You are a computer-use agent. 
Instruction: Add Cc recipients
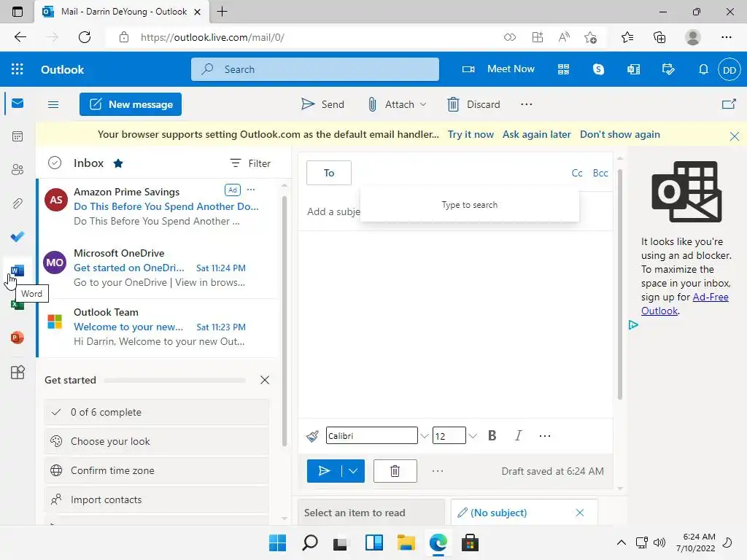click(x=577, y=173)
